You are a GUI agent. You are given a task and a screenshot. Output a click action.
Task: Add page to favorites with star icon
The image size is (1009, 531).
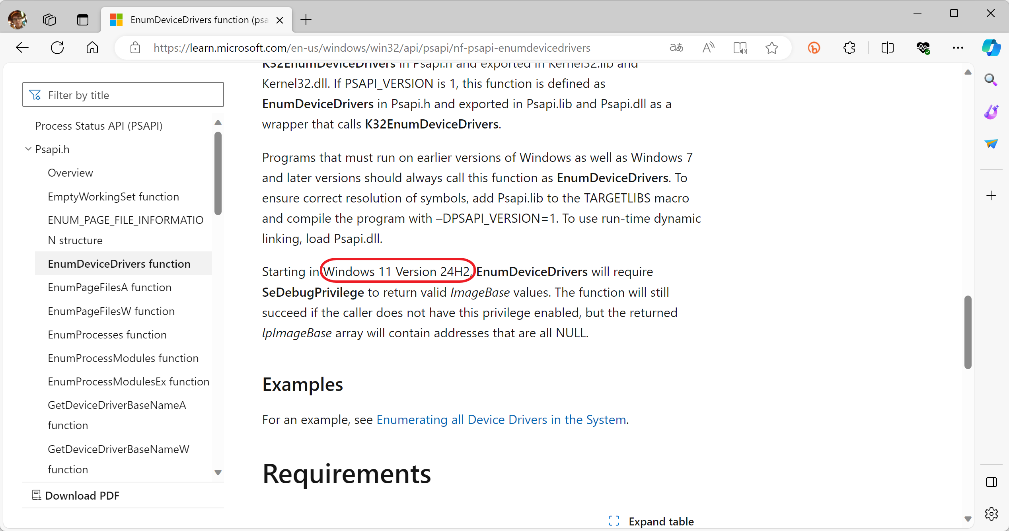[771, 48]
